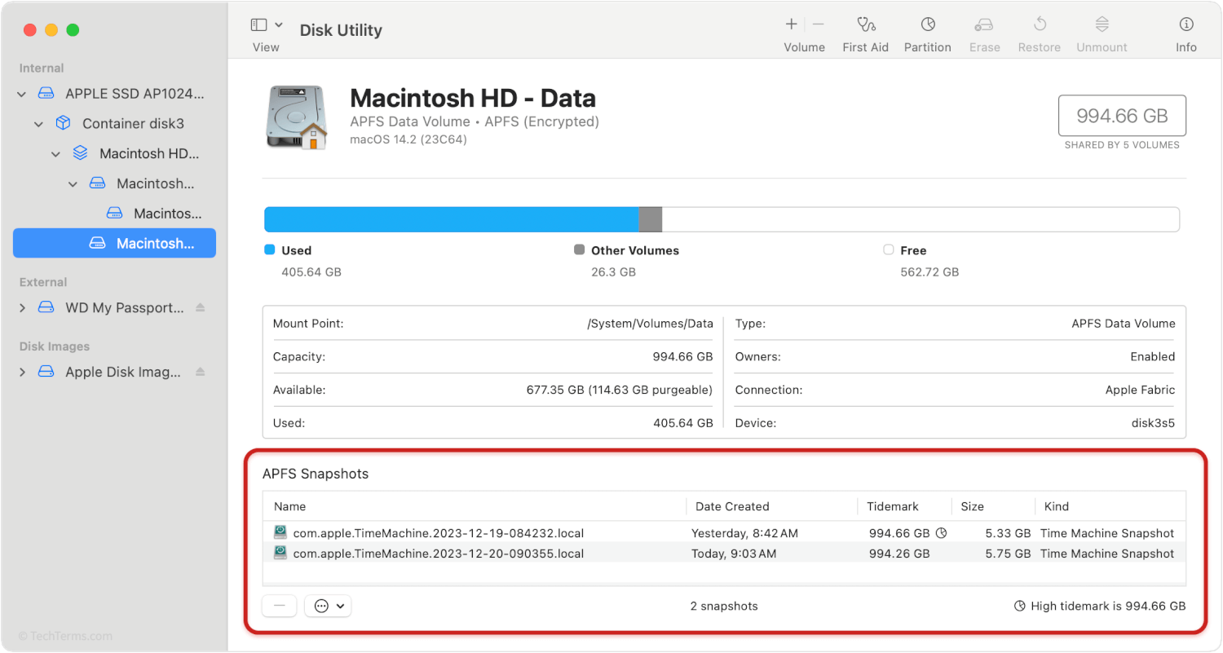Click the 5.75 GB snapshot size cell
The width and height of the screenshot is (1223, 653).
coord(1008,554)
